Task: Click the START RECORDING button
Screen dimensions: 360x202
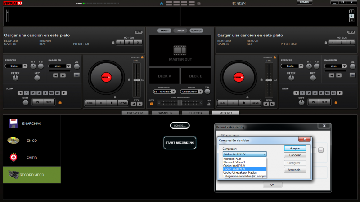Action: (x=180, y=143)
